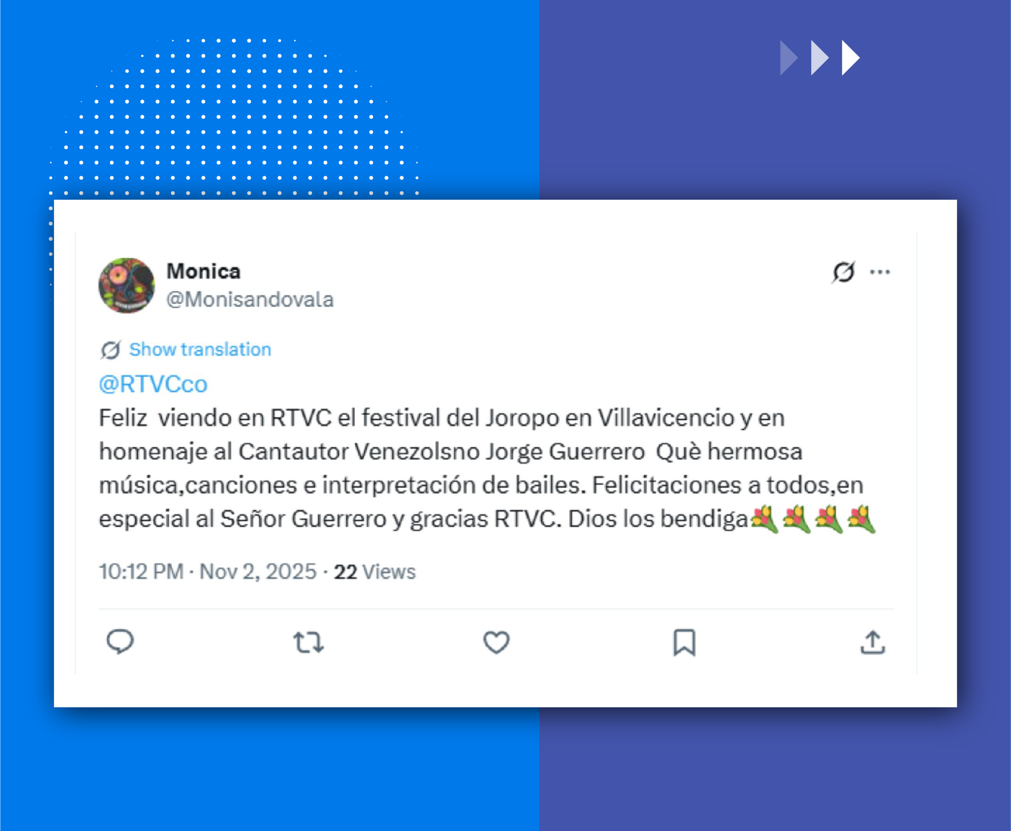The height and width of the screenshot is (831, 1011).
Task: Click the 22 Views counter
Action: pos(375,571)
